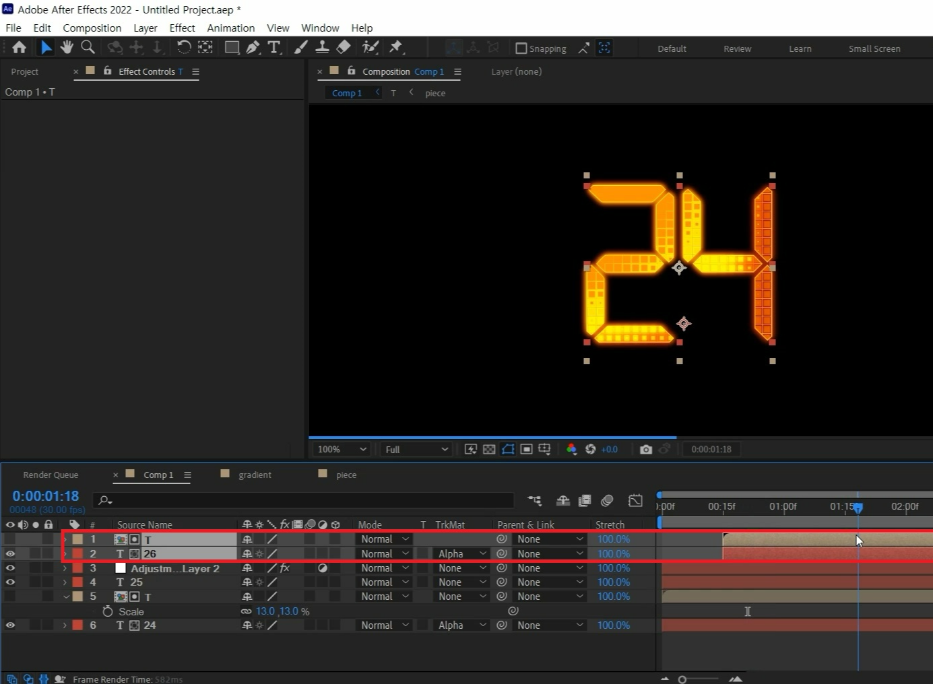Image resolution: width=933 pixels, height=684 pixels.
Task: Select the Hand tool
Action: click(x=67, y=47)
